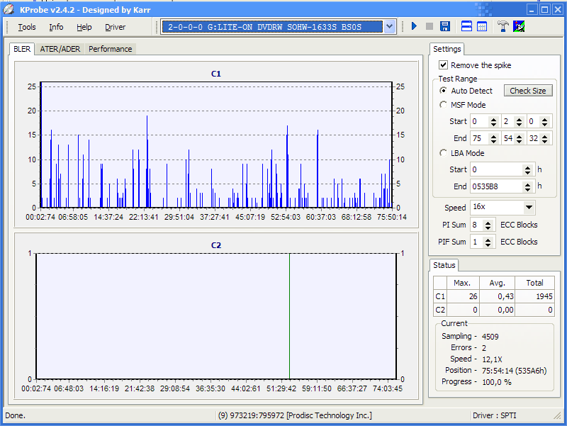
Task: Expand the Speed 16x dropdown
Action: [x=529, y=208]
